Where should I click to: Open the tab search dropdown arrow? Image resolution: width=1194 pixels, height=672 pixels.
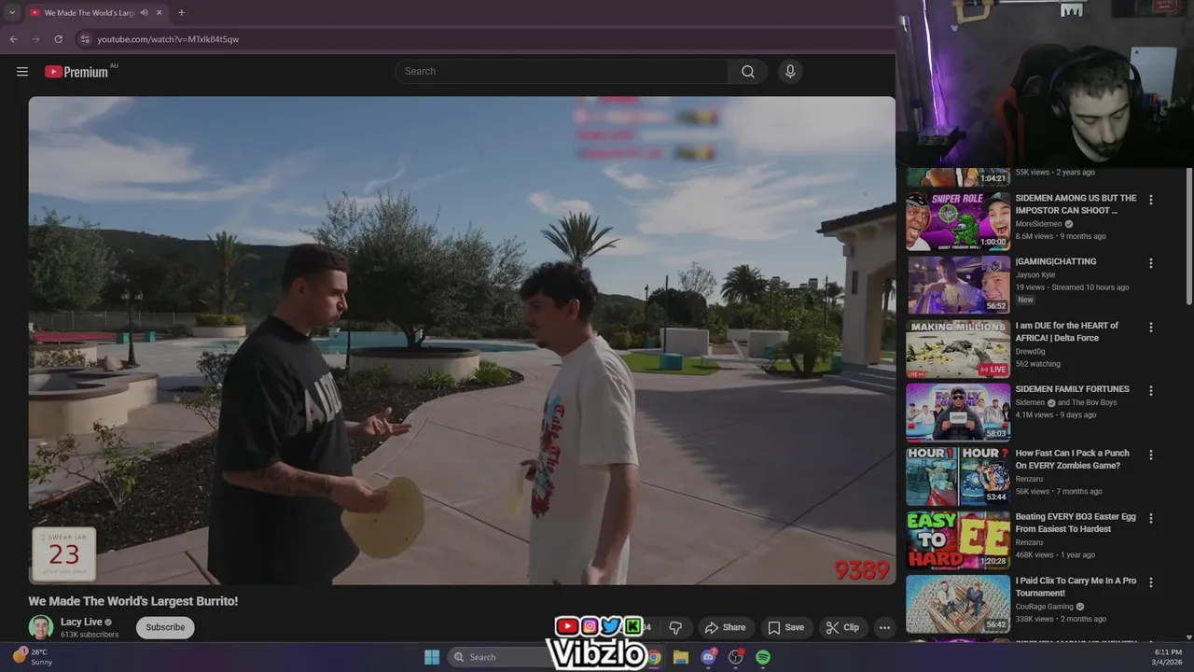pos(12,12)
